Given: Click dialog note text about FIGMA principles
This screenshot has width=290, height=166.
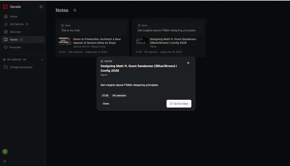Looking at the screenshot, I should 129,85.
